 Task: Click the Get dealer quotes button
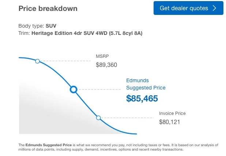click(188, 8)
